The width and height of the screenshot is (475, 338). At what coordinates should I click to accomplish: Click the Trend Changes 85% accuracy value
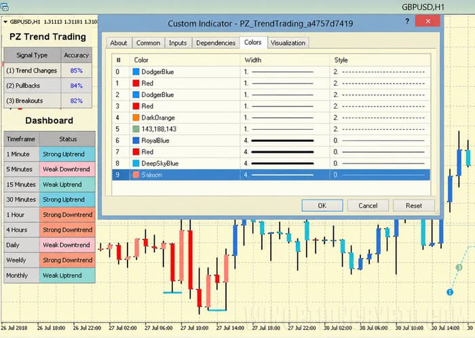click(76, 71)
